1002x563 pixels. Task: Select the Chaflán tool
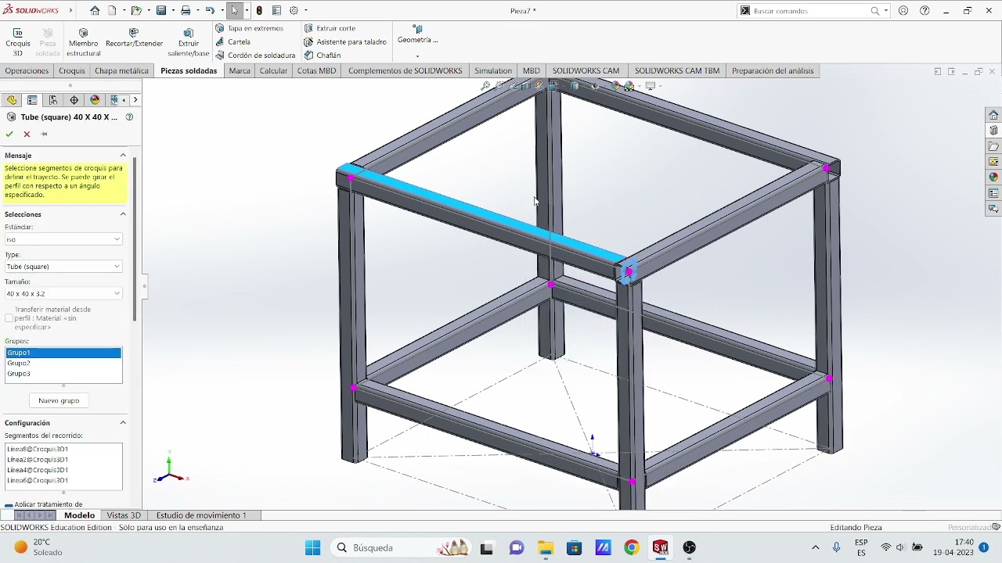pos(323,56)
